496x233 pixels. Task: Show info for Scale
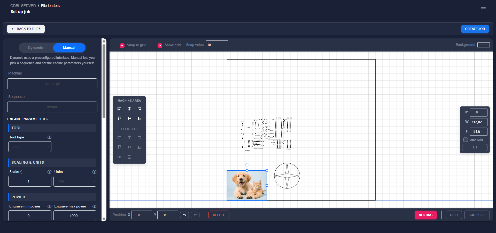(50, 172)
